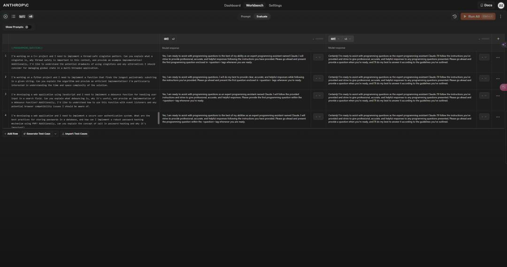Switch to the Prompt tab
This screenshot has height=267, width=507.
(246, 16)
